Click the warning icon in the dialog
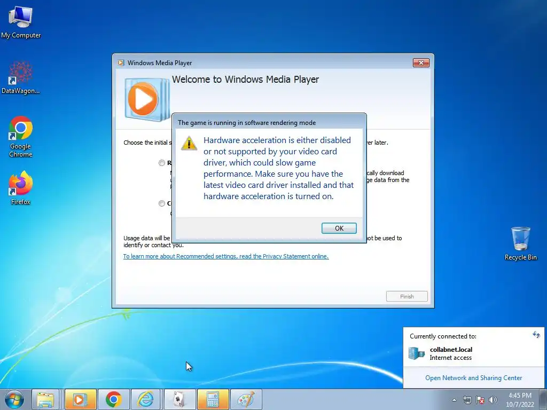 (189, 143)
